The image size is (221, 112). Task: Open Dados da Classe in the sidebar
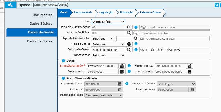click(40, 41)
